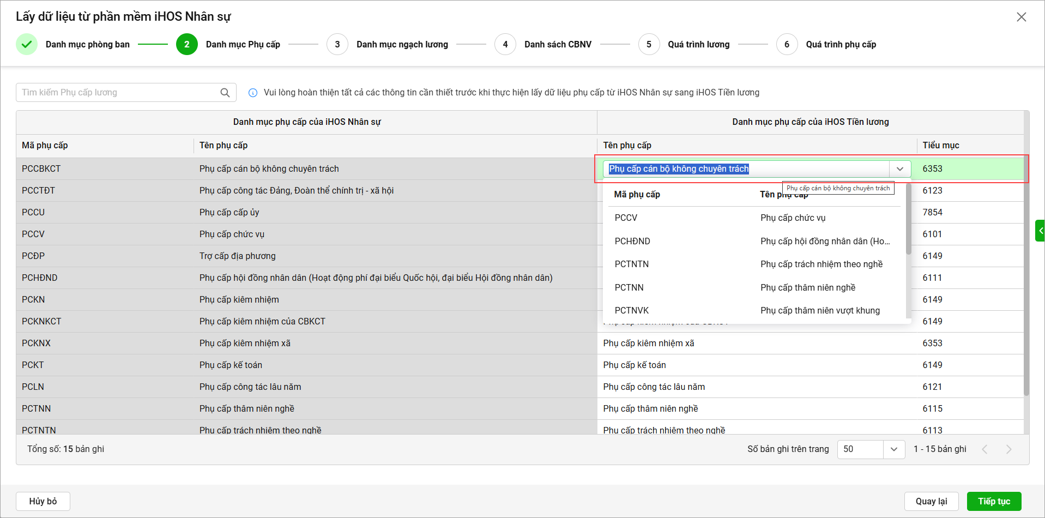Click the Tiếp tục button
Image resolution: width=1045 pixels, height=518 pixels.
pos(994,501)
